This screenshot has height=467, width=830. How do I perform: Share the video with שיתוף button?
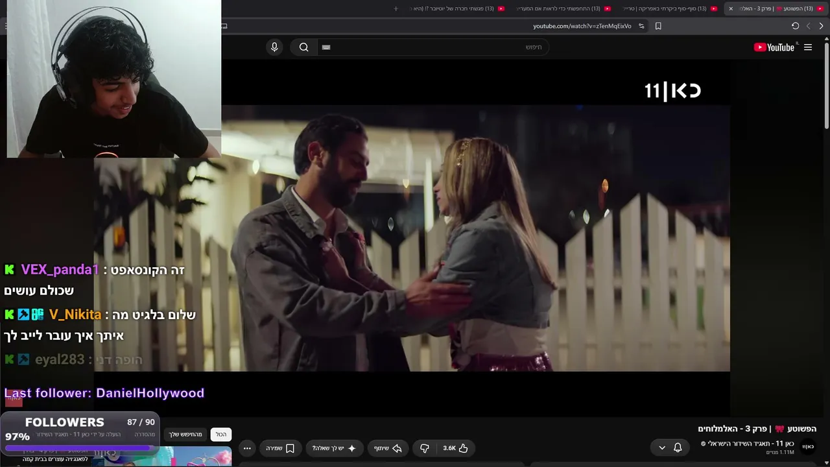pyautogui.click(x=388, y=448)
